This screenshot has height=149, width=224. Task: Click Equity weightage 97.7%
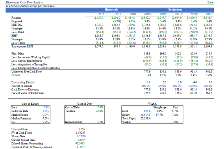[159, 115]
